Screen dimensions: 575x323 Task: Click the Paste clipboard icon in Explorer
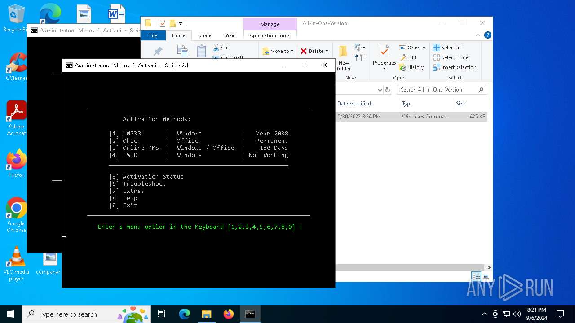point(202,51)
